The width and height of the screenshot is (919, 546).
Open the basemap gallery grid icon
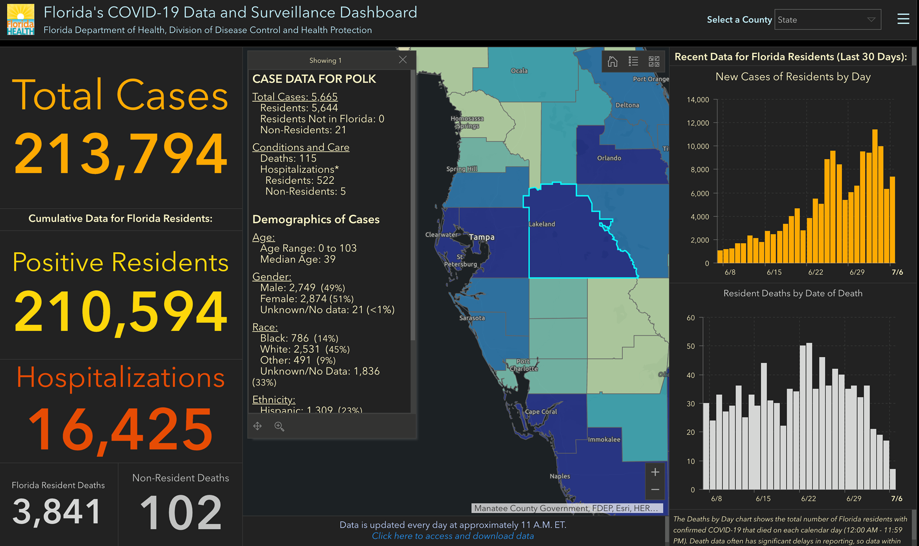(654, 61)
